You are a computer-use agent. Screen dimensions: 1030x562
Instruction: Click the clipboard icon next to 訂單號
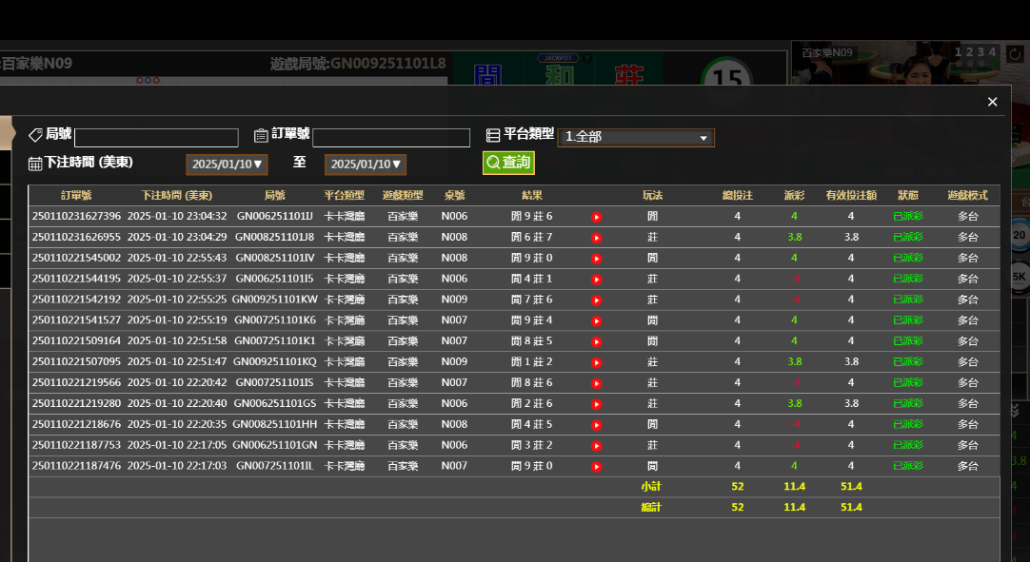(x=261, y=135)
